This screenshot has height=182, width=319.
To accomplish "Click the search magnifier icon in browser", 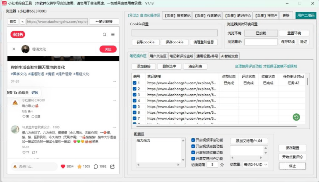I will click(x=104, y=35).
